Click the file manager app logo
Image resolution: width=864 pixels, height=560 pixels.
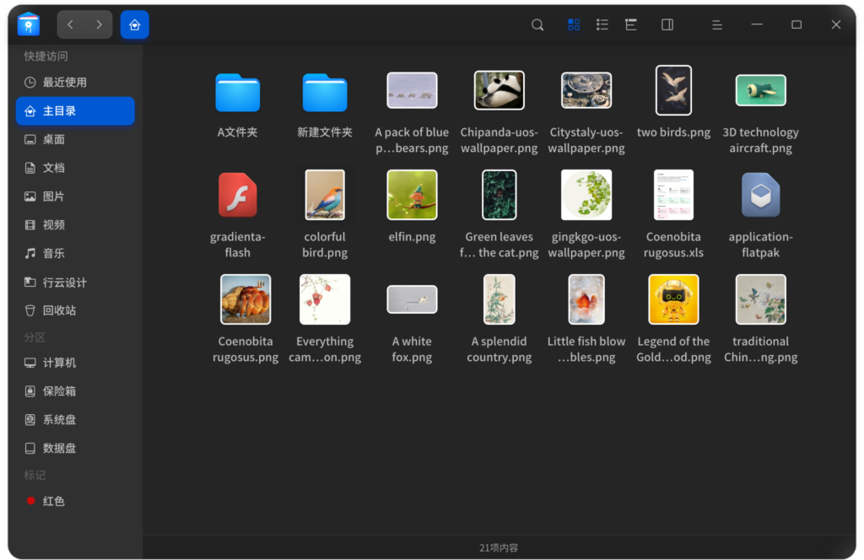29,24
